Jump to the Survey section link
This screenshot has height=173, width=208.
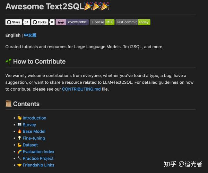(x=29, y=125)
